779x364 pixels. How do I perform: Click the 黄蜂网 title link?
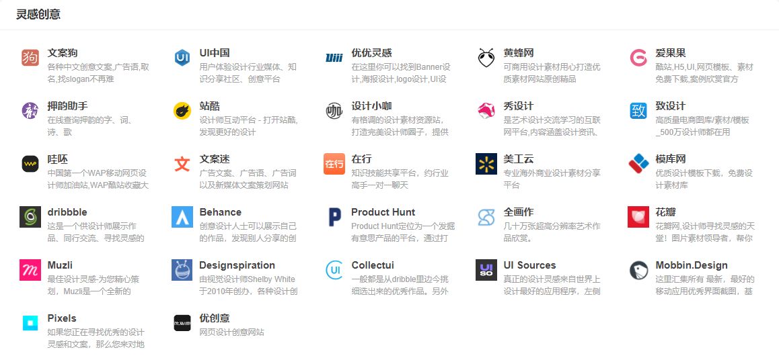pyautogui.click(x=519, y=53)
